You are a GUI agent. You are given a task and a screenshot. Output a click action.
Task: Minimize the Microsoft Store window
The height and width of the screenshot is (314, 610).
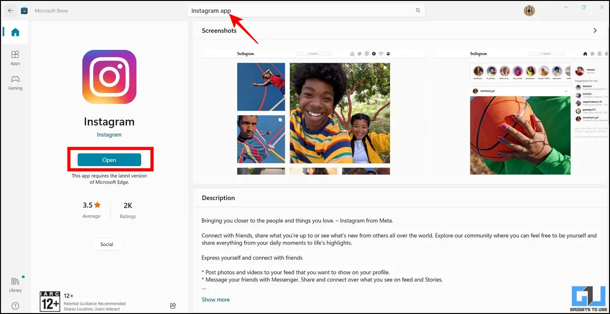pyautogui.click(x=565, y=7)
